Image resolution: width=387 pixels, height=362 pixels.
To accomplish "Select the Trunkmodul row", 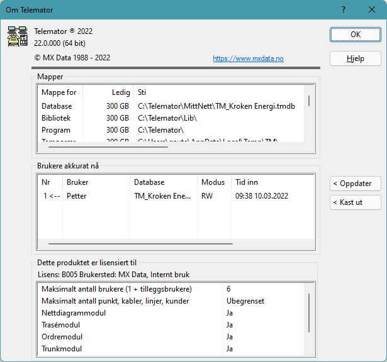I will pos(171,349).
